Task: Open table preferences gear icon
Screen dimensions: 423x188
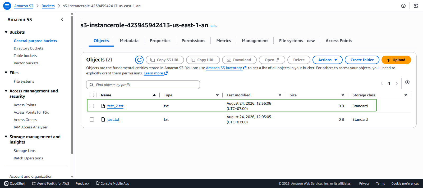Action: (407, 82)
